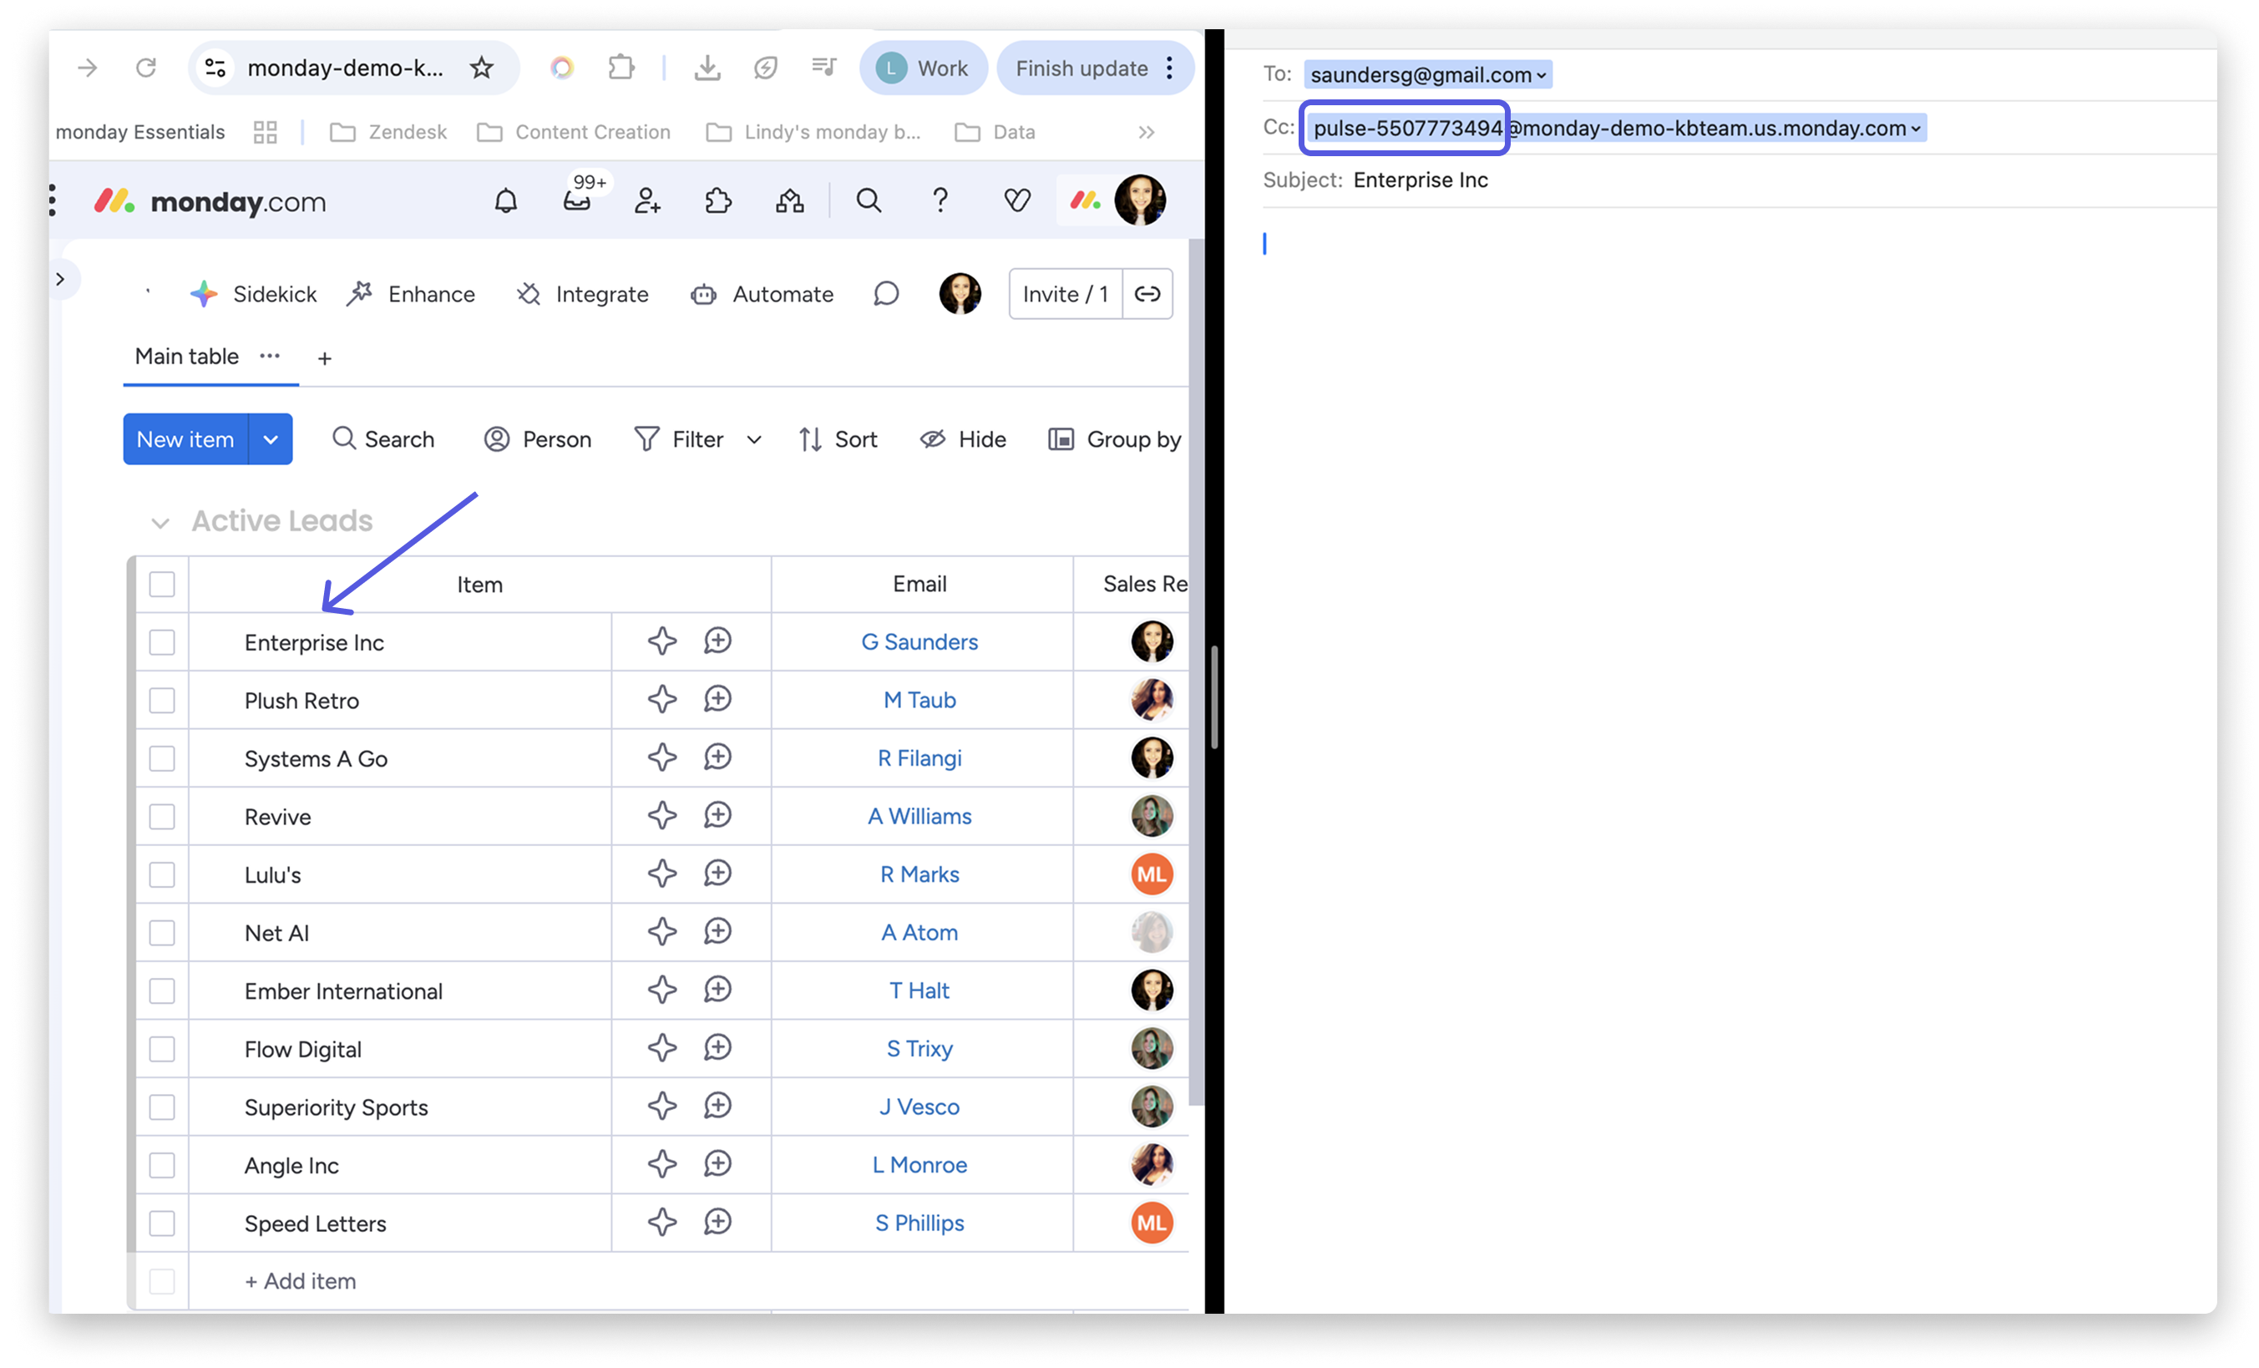Check the Plush Retro row checkbox
The image size is (2259, 1368).
tap(161, 700)
